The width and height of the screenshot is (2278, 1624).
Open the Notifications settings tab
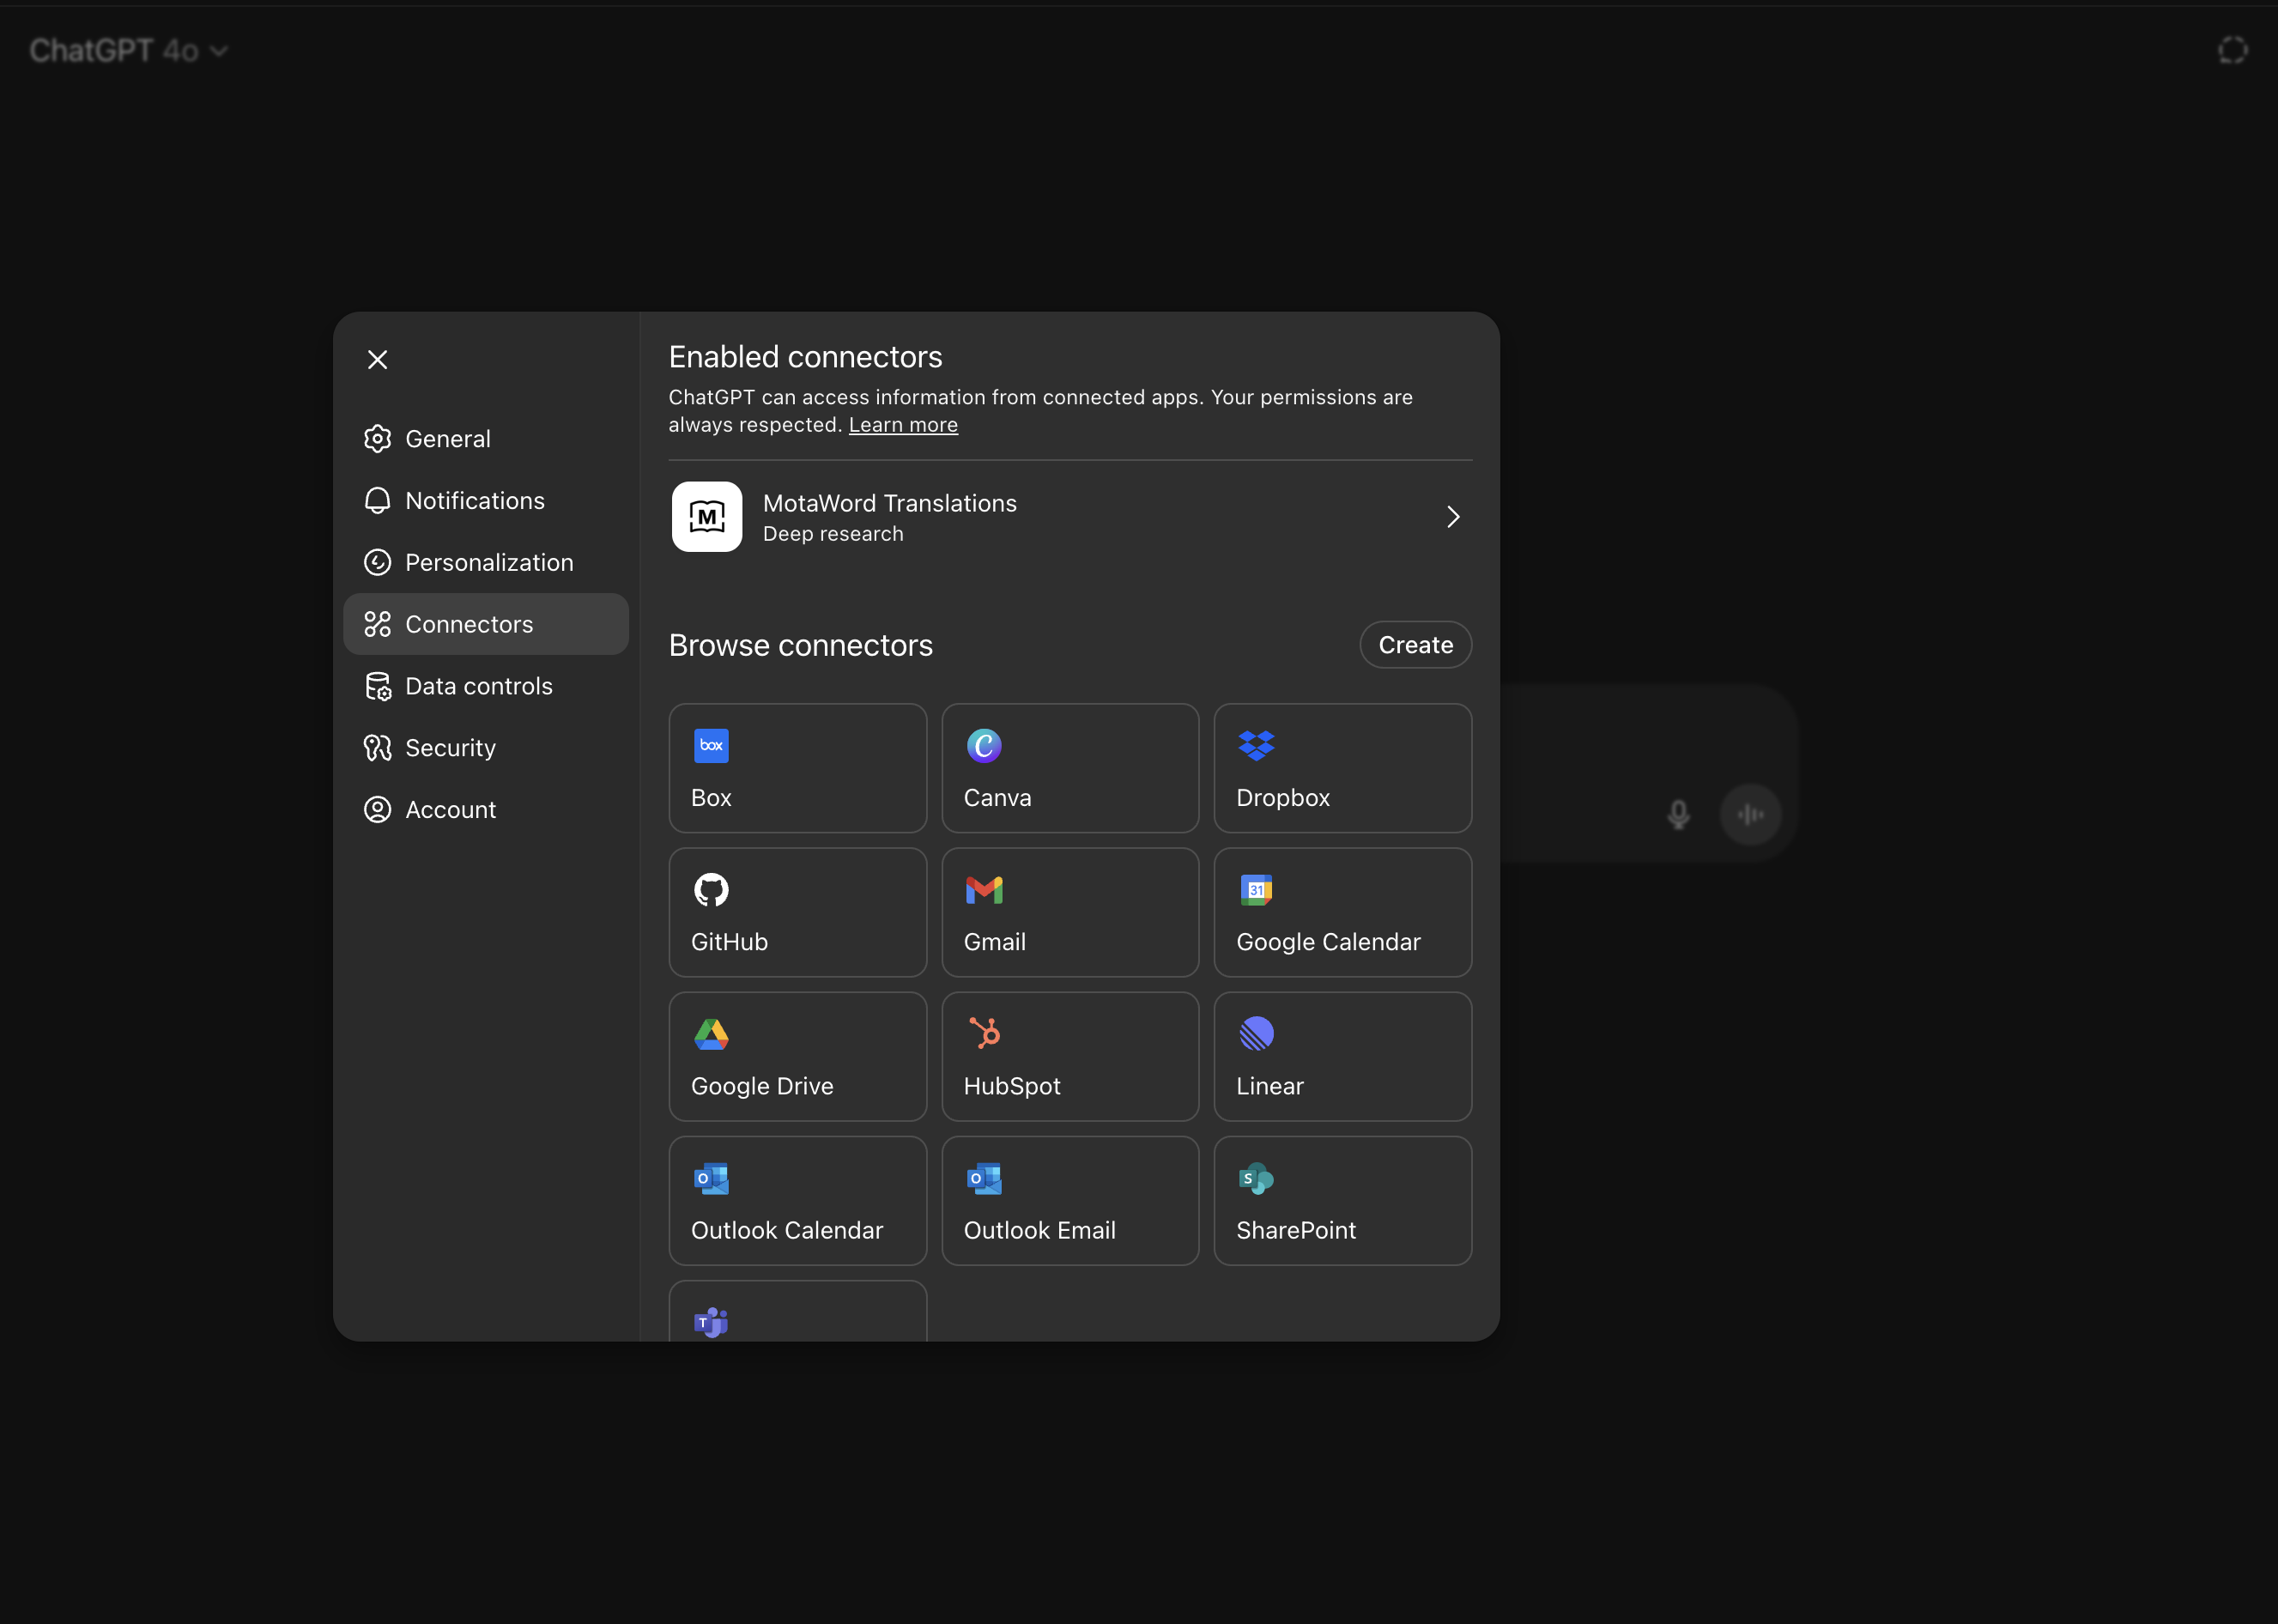486,501
